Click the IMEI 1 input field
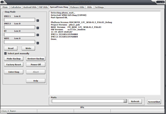 [19, 20]
